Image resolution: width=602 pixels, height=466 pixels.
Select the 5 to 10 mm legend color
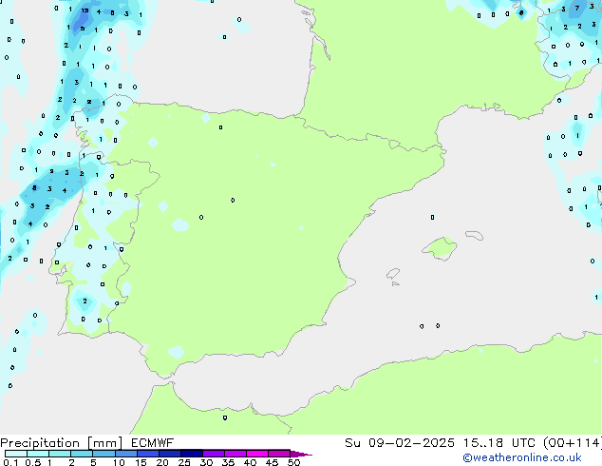point(103,454)
